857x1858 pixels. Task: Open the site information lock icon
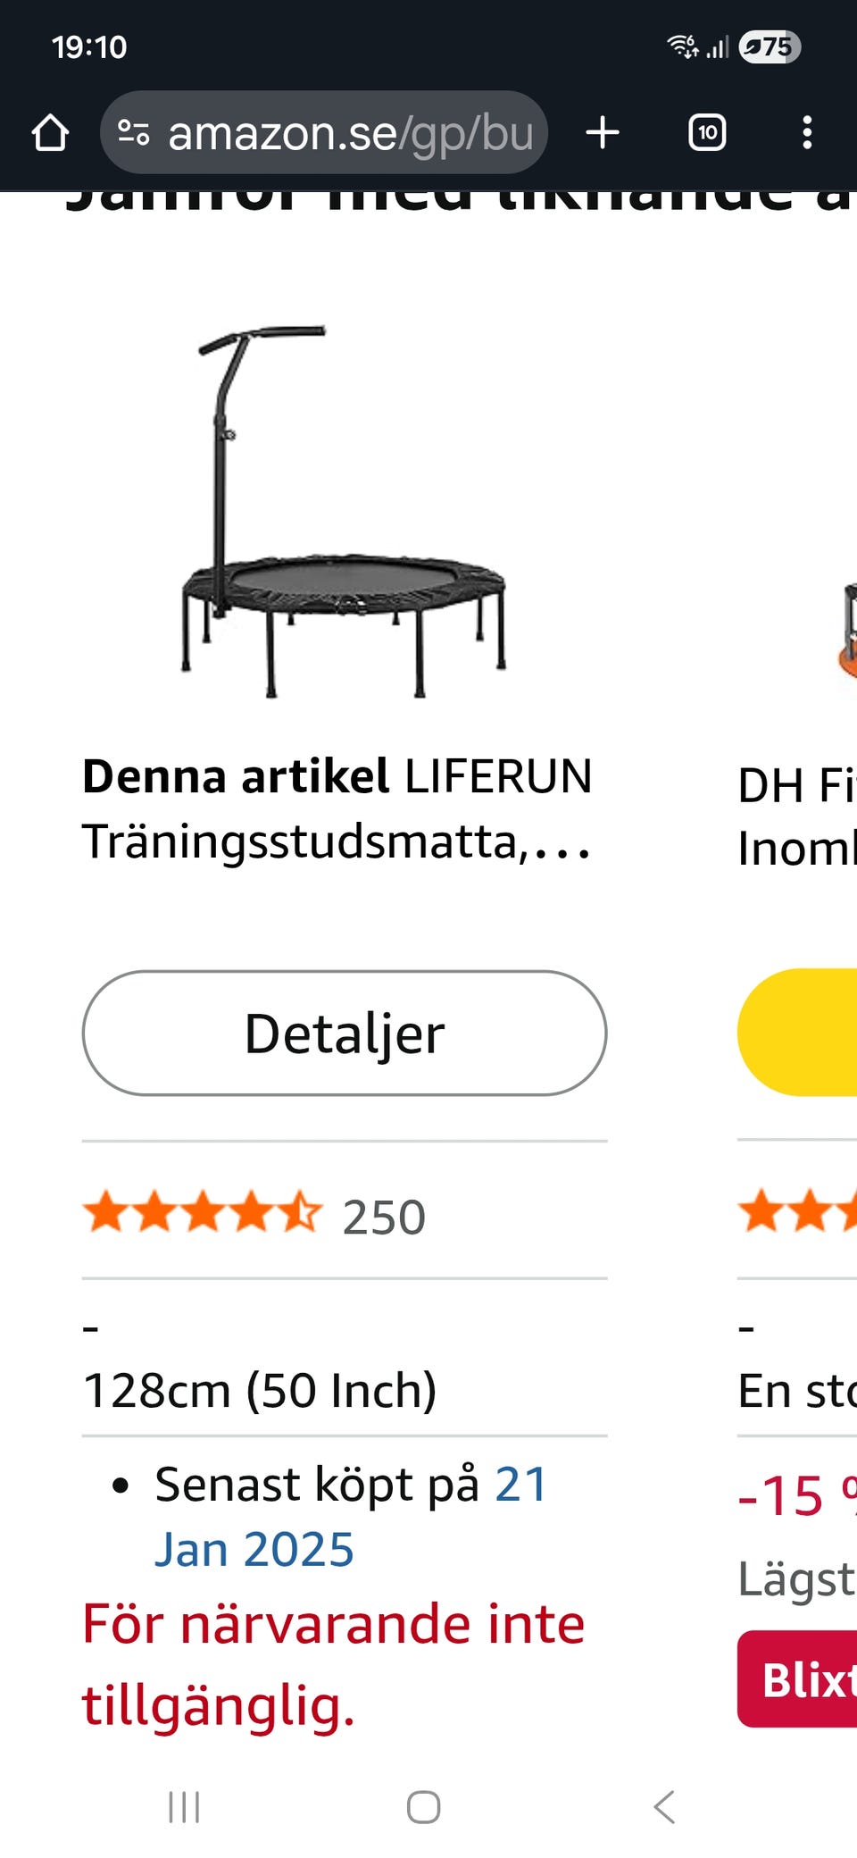click(x=134, y=133)
